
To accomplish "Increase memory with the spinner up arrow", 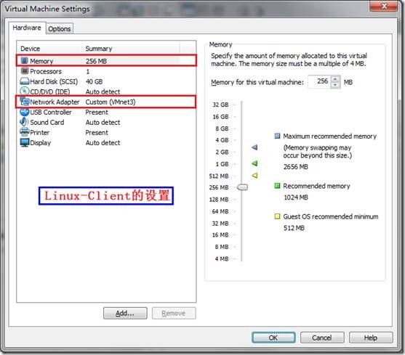I will [335, 79].
